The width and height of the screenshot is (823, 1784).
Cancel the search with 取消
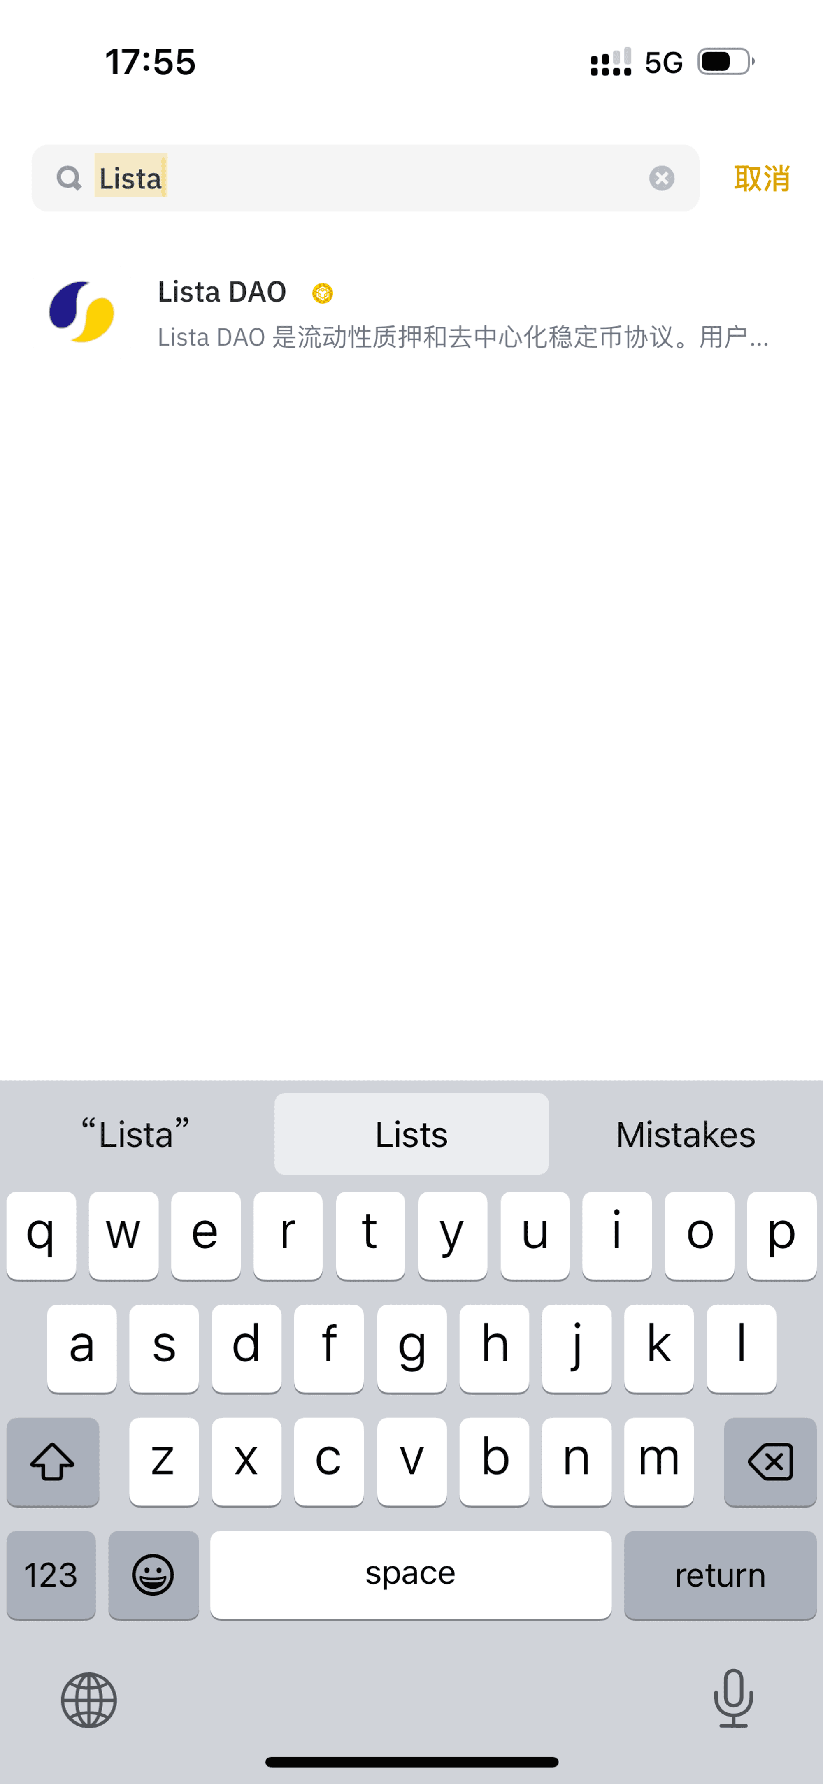tap(761, 178)
